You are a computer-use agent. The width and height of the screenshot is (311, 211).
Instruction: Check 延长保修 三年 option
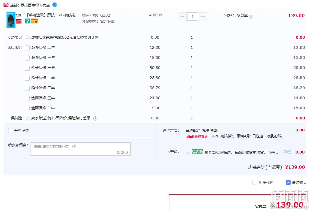click(x=27, y=68)
